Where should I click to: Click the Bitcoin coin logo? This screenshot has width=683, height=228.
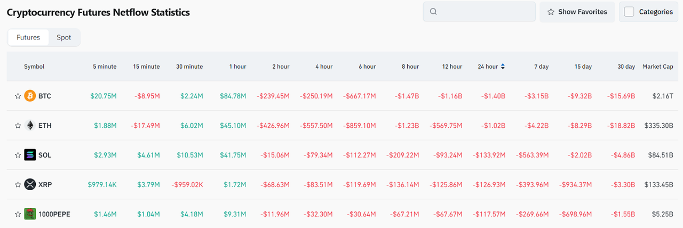(30, 96)
